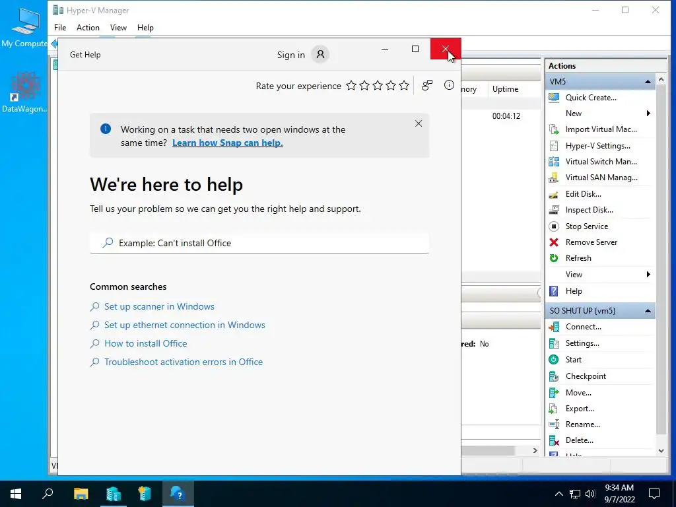Open the feedback icon in Get Help

427,85
